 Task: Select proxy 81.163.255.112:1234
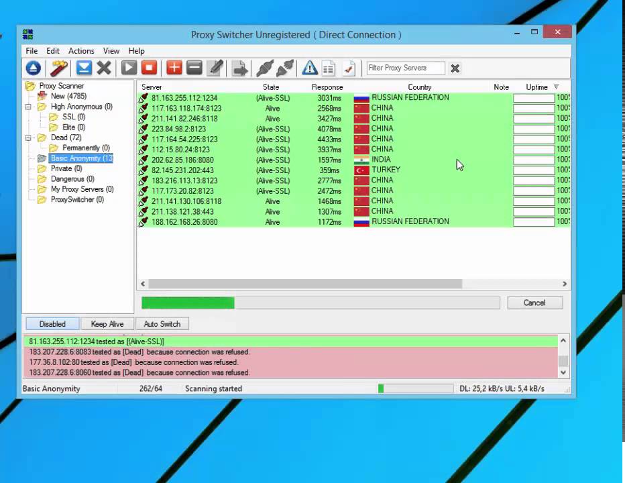pos(353,98)
